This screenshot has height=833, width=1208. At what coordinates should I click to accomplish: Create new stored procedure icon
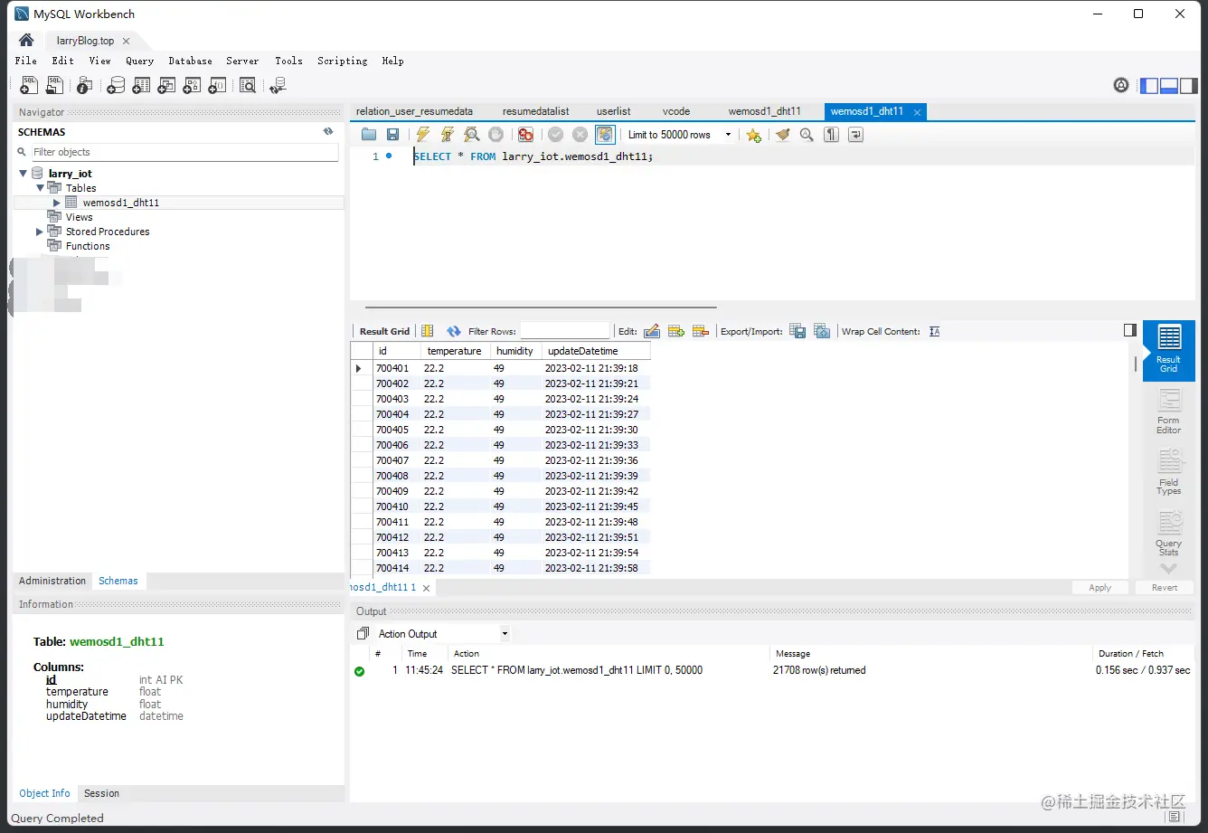pos(192,85)
